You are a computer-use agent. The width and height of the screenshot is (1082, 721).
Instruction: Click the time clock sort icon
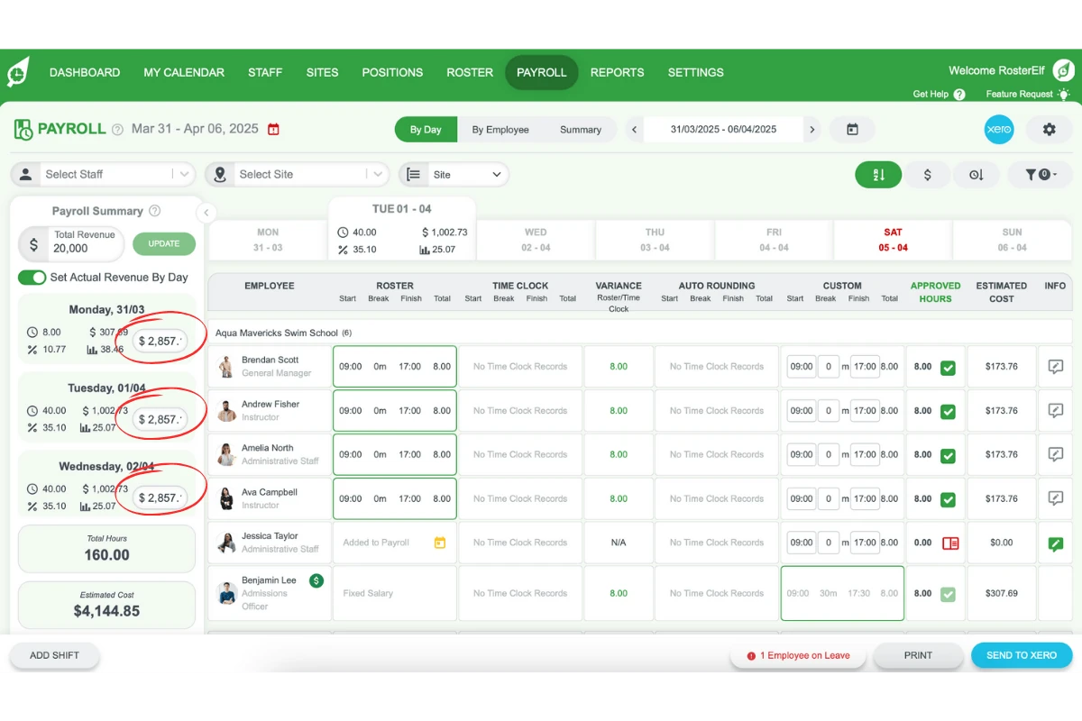[x=976, y=175]
